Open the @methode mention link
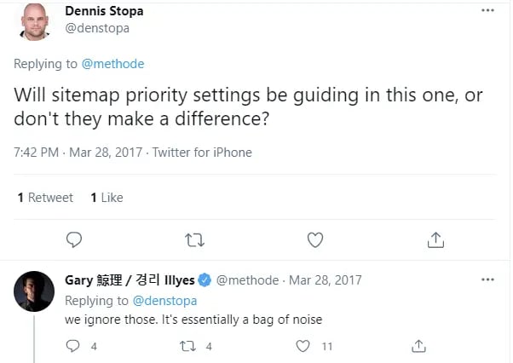This screenshot has width=513, height=363. pos(112,64)
